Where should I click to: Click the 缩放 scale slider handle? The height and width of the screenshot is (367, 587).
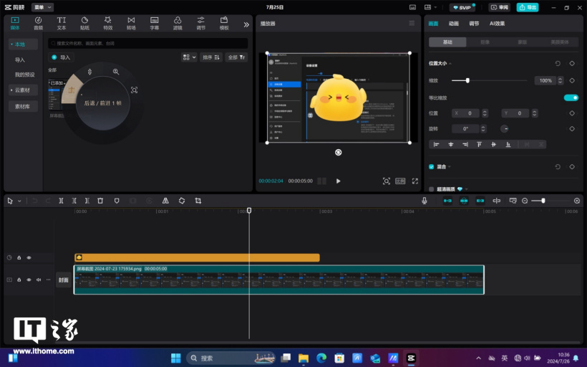tap(467, 80)
